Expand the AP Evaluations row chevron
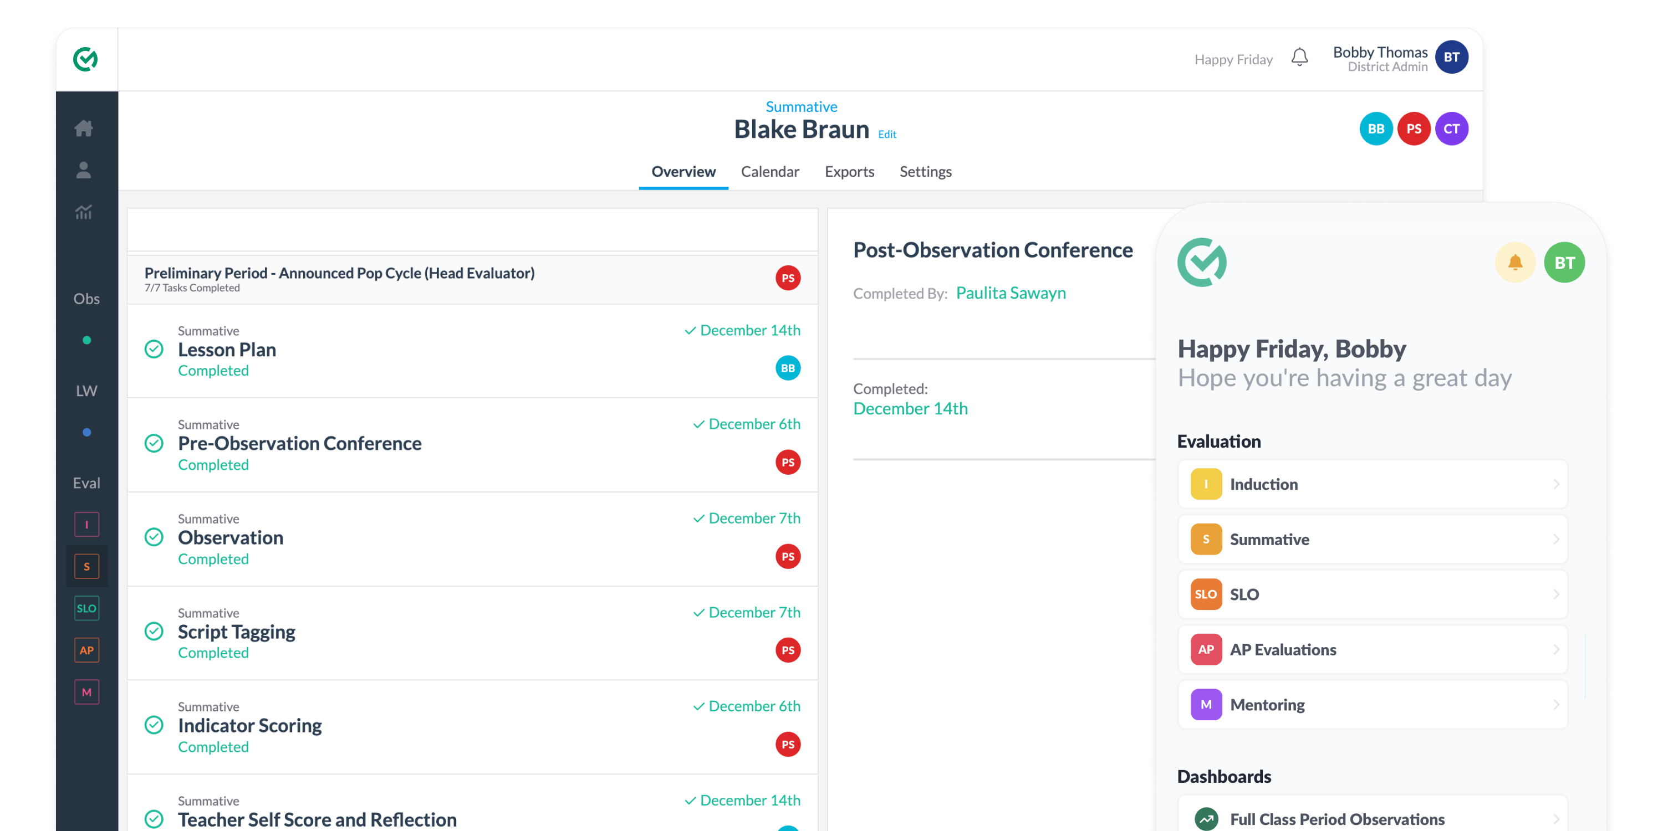Image resolution: width=1663 pixels, height=831 pixels. click(x=1556, y=649)
